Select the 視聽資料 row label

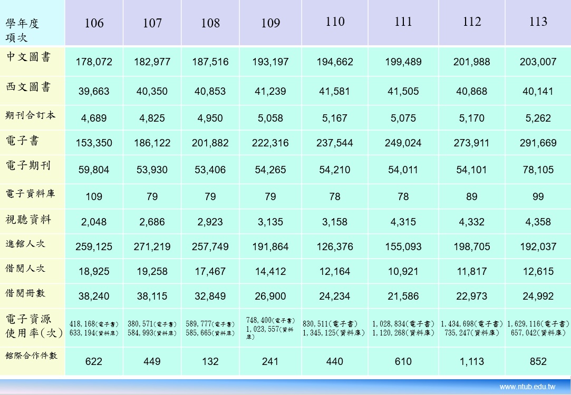point(28,219)
